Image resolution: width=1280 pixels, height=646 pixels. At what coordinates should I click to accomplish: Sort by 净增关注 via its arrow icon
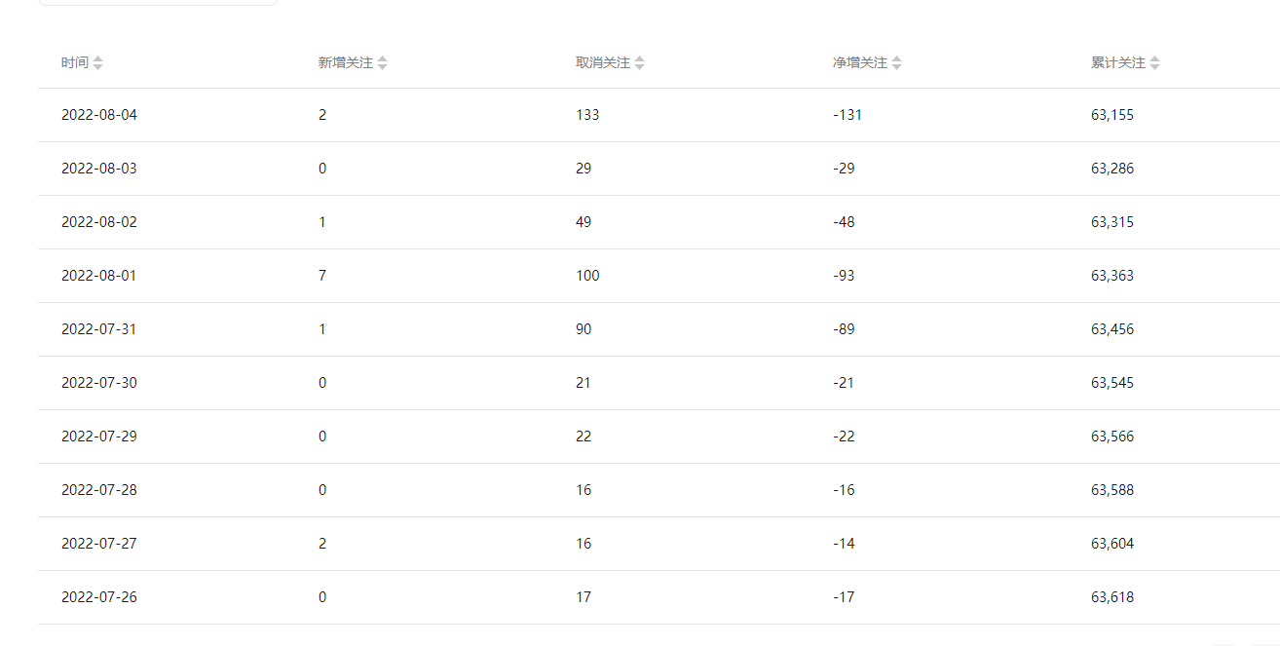click(896, 63)
